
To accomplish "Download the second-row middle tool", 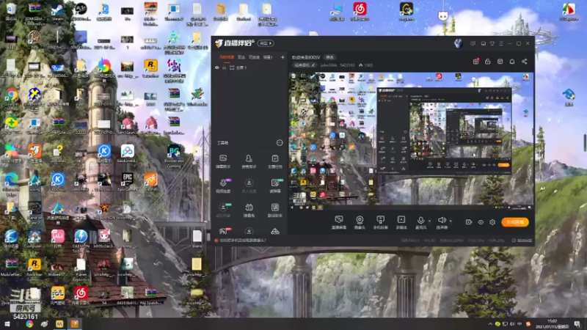I will (249, 186).
